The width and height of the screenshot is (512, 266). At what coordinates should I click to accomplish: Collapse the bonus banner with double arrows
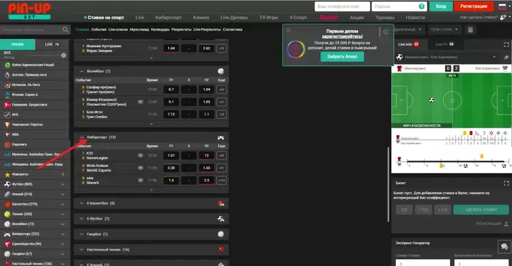(386, 31)
